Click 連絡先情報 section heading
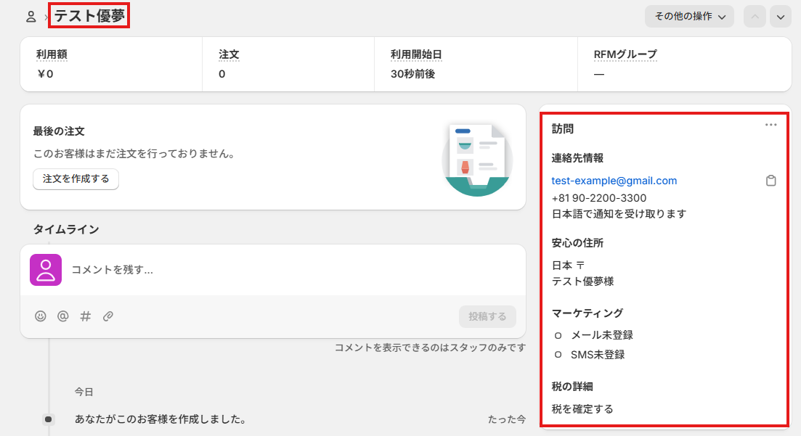 click(577, 158)
